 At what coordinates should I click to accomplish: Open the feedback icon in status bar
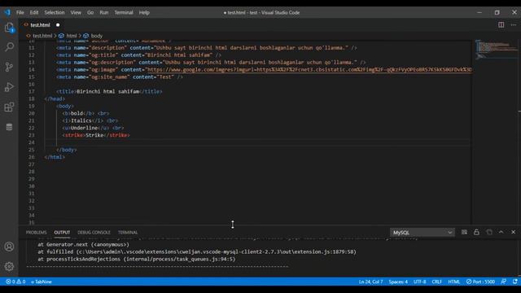(503, 282)
